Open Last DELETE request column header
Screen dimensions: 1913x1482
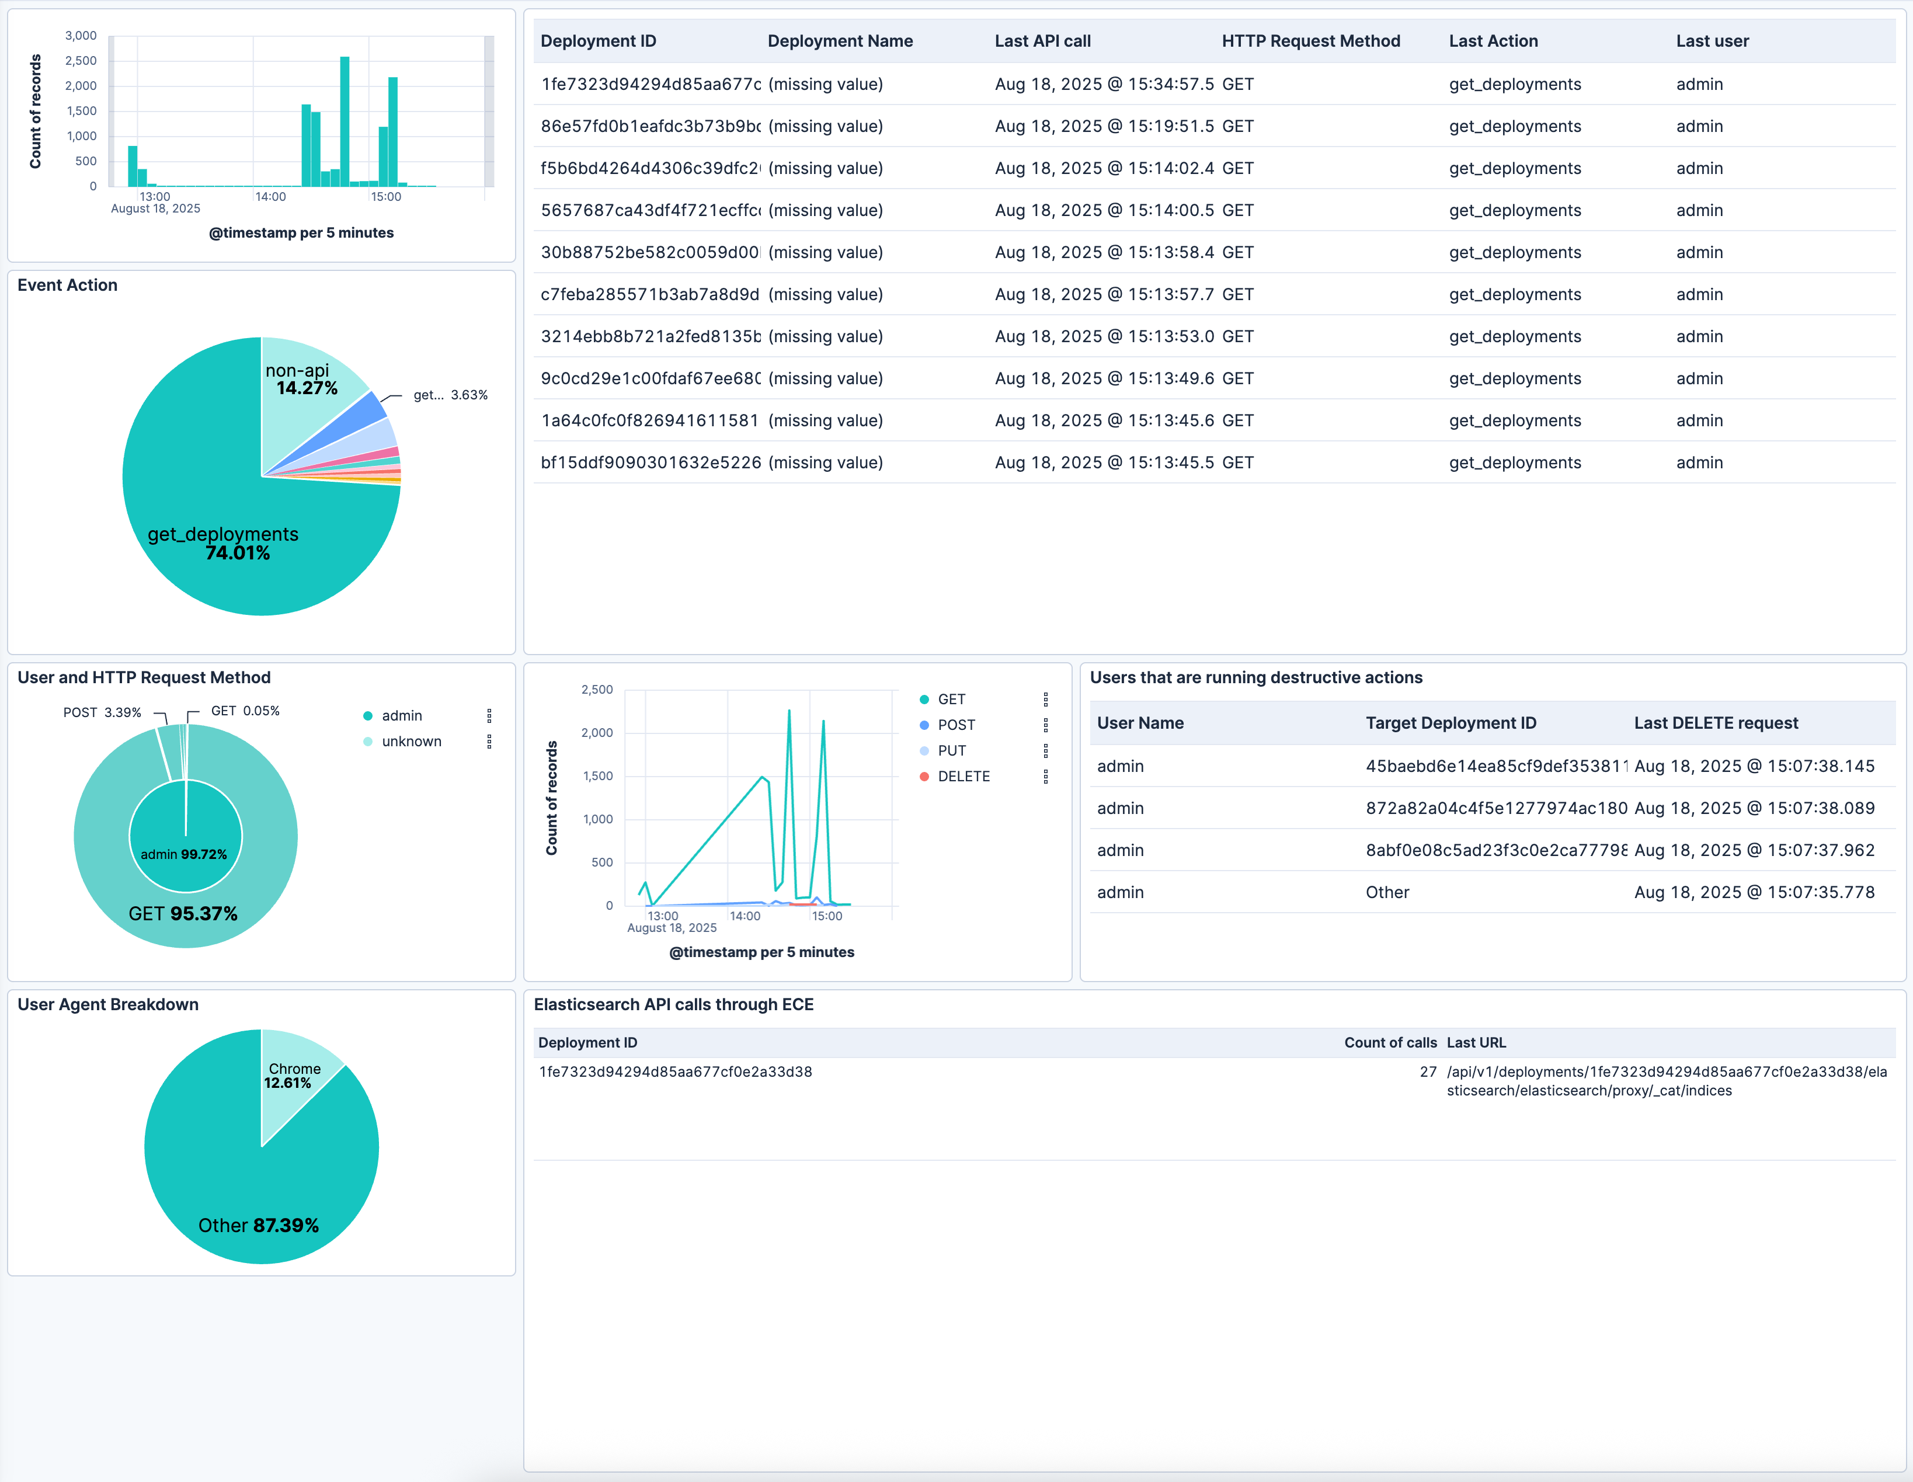(1715, 723)
